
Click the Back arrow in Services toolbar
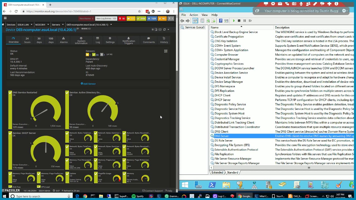(182, 21)
